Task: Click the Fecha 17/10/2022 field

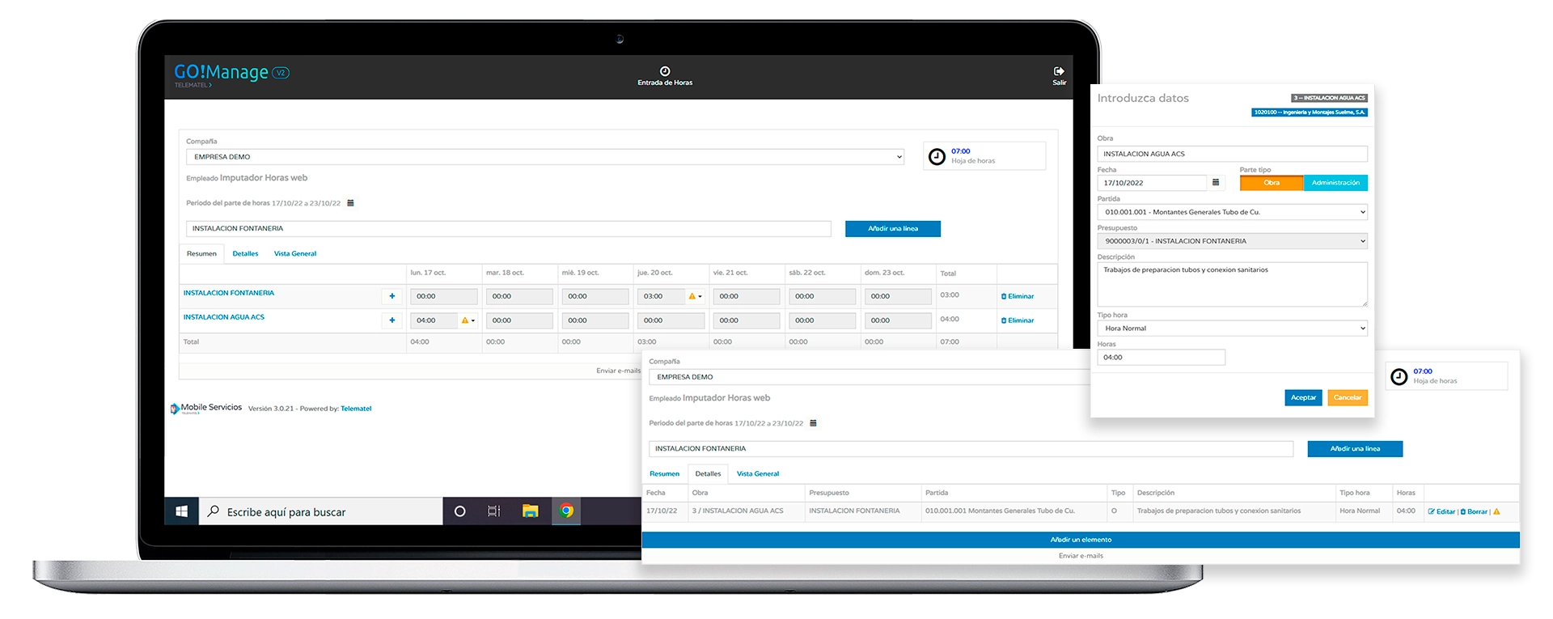Action: pyautogui.click(x=1152, y=183)
